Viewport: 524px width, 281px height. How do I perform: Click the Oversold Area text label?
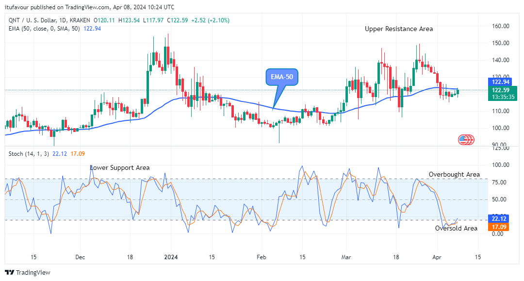[456, 228]
